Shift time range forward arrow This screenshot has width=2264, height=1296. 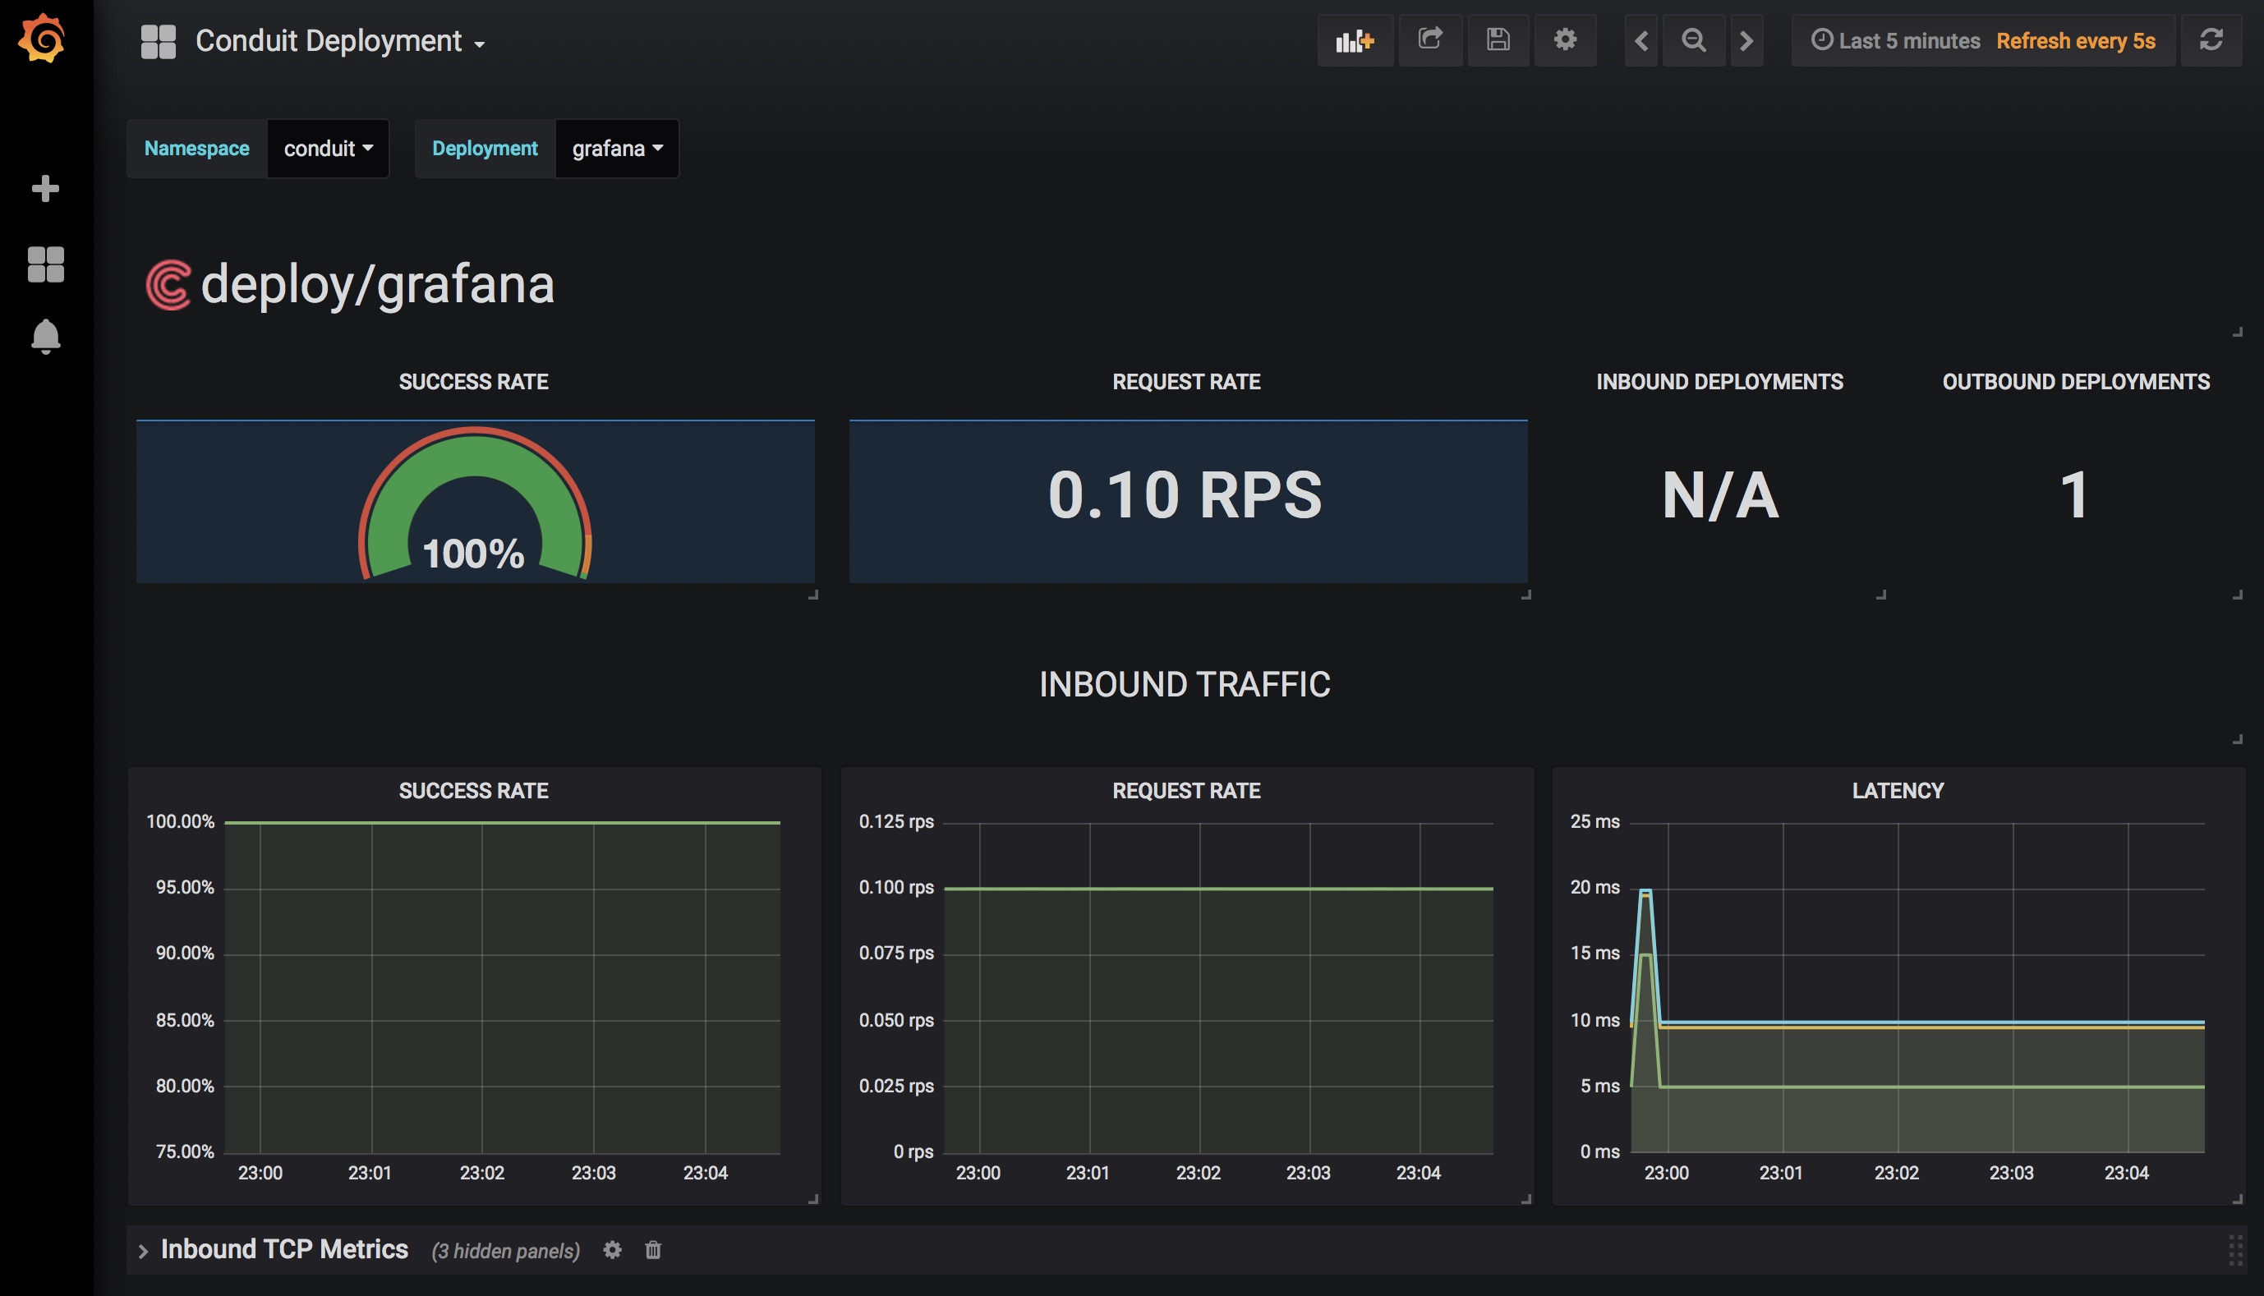coord(1746,40)
